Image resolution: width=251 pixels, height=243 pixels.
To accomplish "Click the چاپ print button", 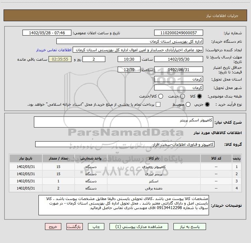I will tap(96, 227).
